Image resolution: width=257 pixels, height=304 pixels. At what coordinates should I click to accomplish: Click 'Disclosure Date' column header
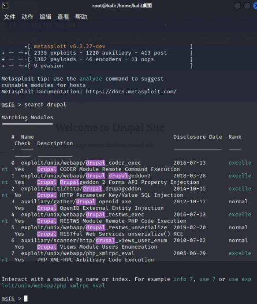tap(197, 137)
